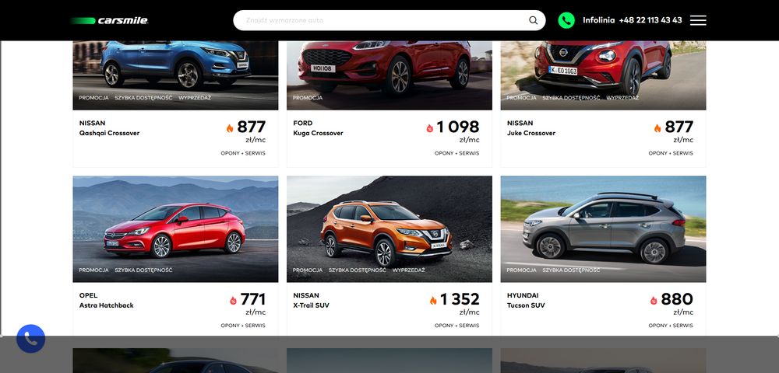Click OPONY + SERWIS under Astra price
Viewport: 779px width, 373px height.
243,326
